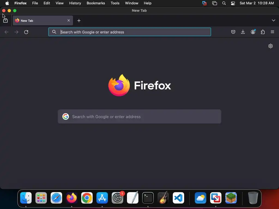Open the Window menu
Image resolution: width=279 pixels, height=209 pixels.
(x=132, y=3)
